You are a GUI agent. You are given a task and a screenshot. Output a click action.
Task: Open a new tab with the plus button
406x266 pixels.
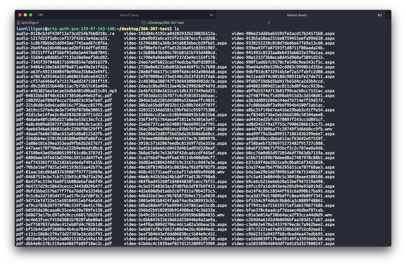click(388, 15)
